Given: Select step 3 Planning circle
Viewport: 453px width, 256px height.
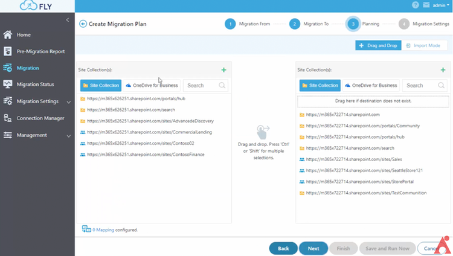Looking at the screenshot, I should point(353,24).
